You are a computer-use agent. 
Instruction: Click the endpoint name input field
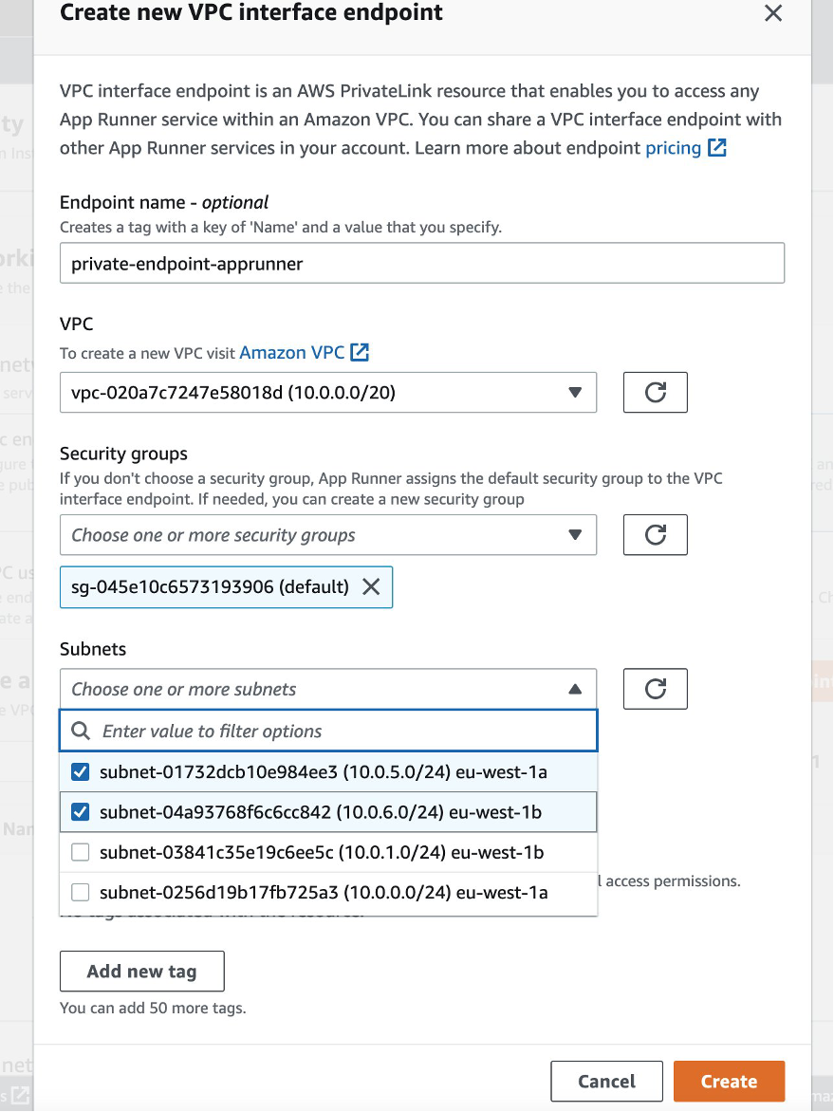[x=422, y=262]
